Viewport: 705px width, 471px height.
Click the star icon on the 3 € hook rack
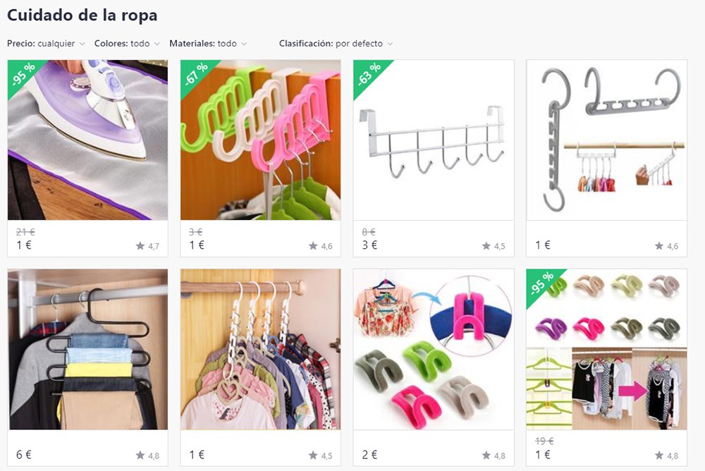click(486, 245)
